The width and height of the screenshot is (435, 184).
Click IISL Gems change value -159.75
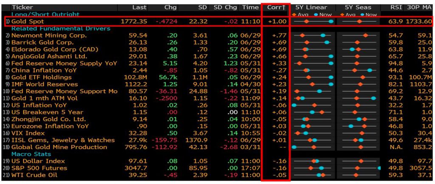164,140
